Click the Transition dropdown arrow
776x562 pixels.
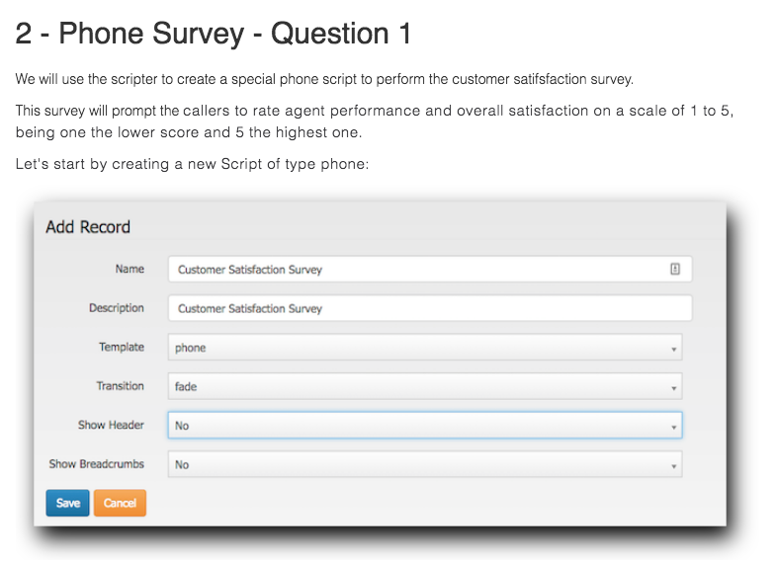coord(673,388)
